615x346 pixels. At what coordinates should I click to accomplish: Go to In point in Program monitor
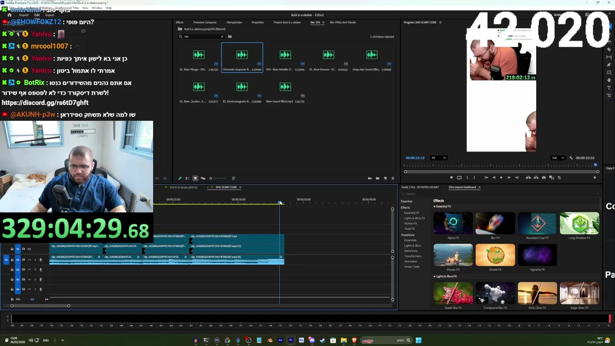(486, 177)
